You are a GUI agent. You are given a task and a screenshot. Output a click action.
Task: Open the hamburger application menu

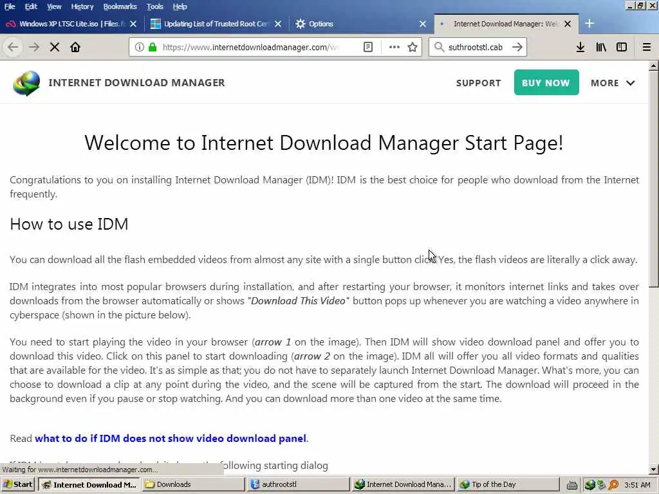[x=646, y=47]
